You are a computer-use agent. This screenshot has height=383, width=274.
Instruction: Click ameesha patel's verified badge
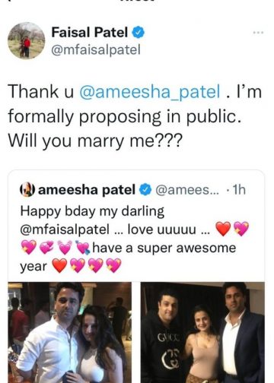coord(145,190)
